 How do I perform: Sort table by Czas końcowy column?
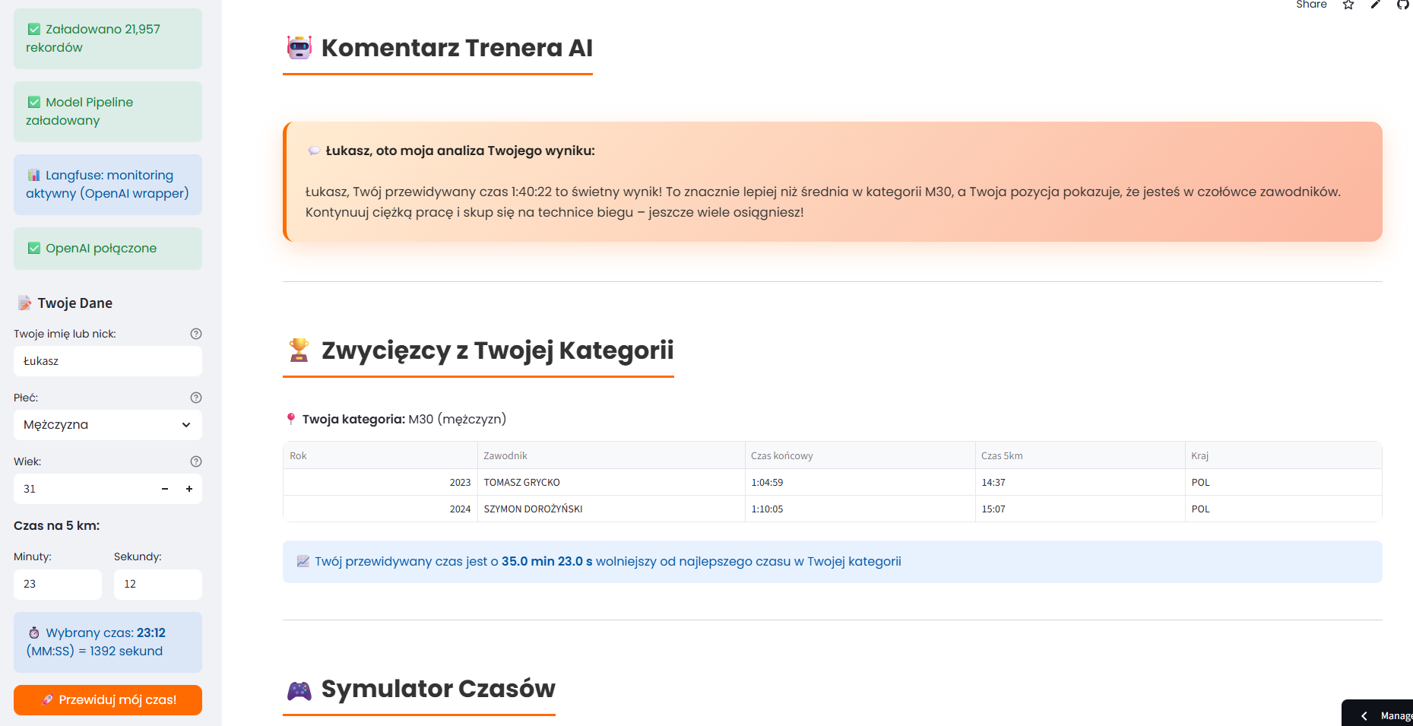[782, 456]
